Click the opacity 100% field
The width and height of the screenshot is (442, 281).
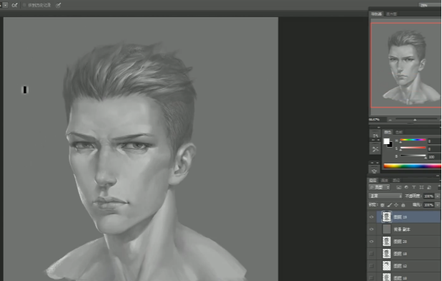[x=429, y=196]
